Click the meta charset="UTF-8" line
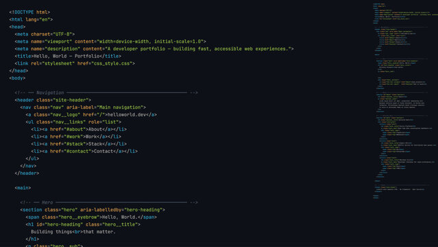This screenshot has height=247, width=438. click(45, 34)
